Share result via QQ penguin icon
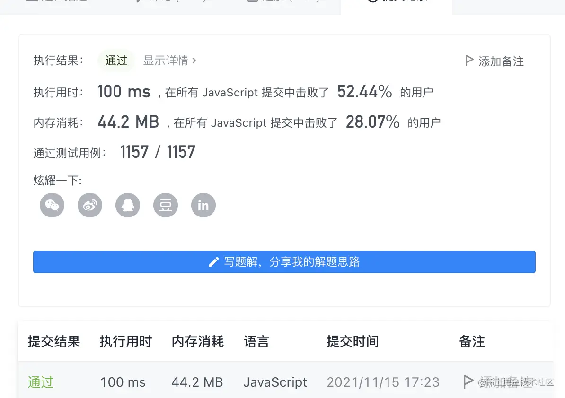Image resolution: width=565 pixels, height=398 pixels. tap(128, 205)
